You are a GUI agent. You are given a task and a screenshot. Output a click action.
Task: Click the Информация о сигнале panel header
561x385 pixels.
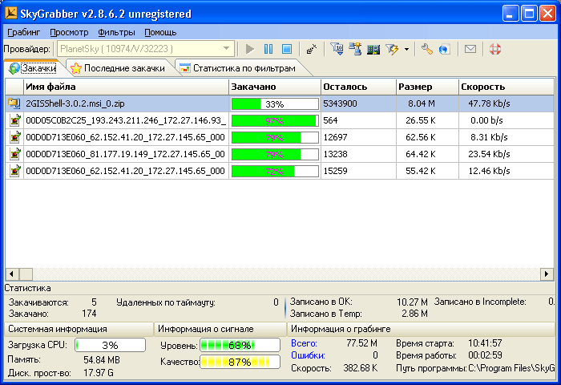(x=220, y=329)
